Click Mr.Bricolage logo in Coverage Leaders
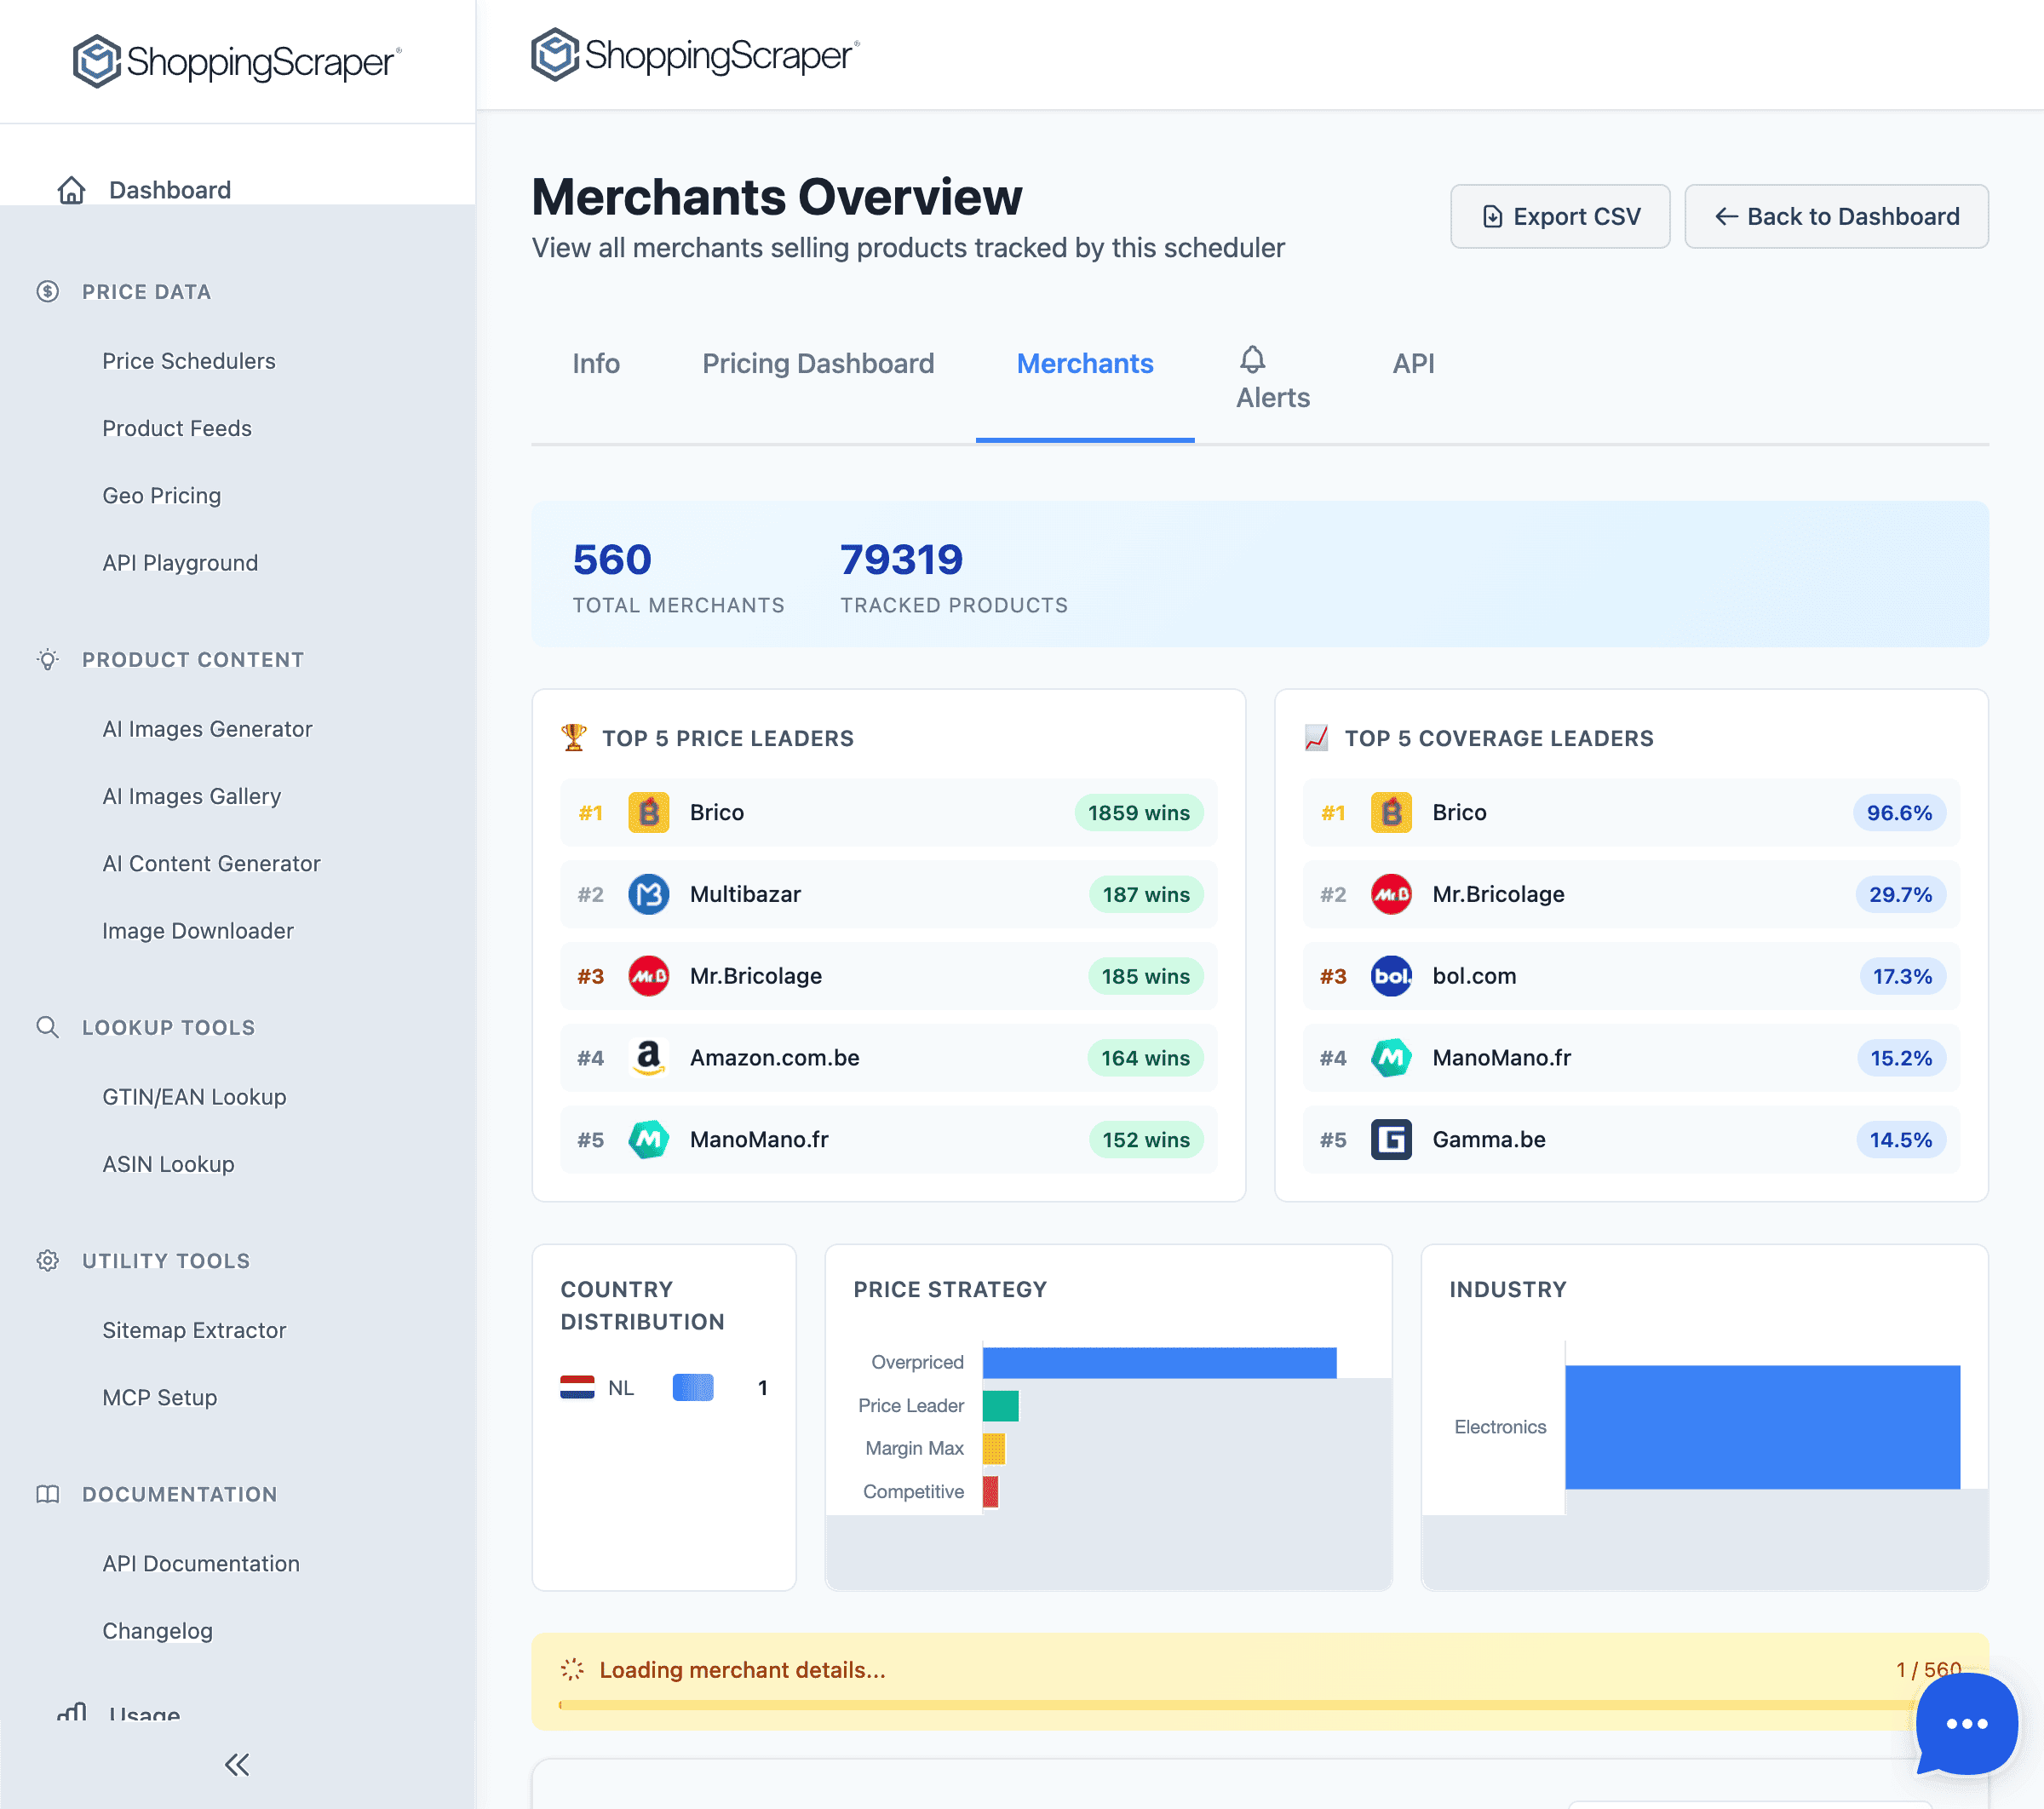2044x1809 pixels. (x=1391, y=895)
